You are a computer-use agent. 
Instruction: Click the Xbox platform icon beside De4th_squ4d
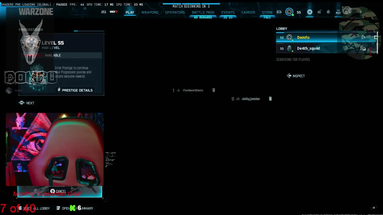tap(363, 48)
